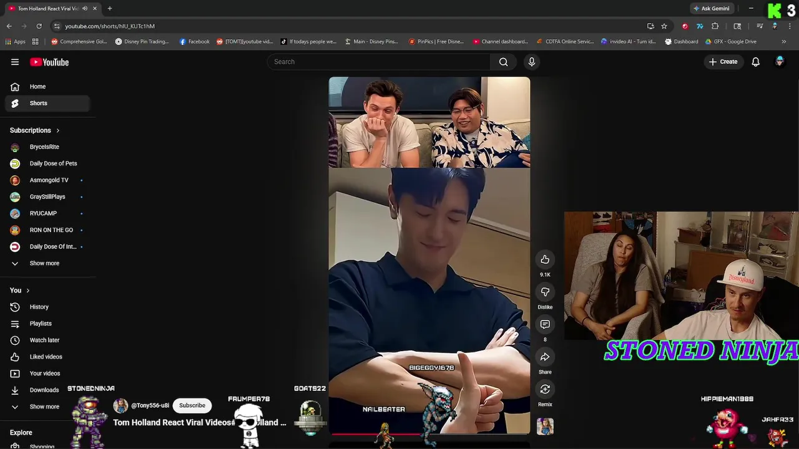This screenshot has width=799, height=449.
Task: Open Asmongold TV subscription
Action: (x=47, y=180)
